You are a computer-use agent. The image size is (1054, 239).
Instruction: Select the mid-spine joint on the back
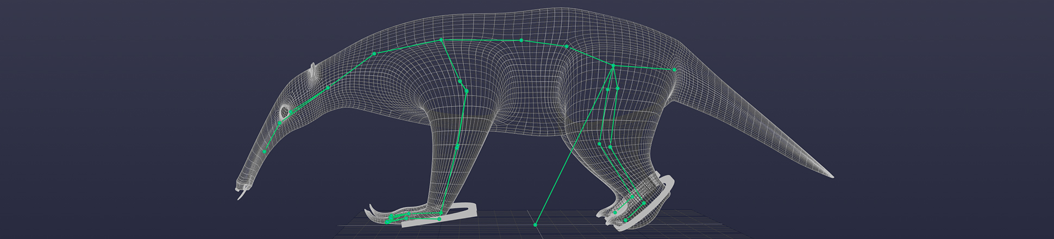521,41
